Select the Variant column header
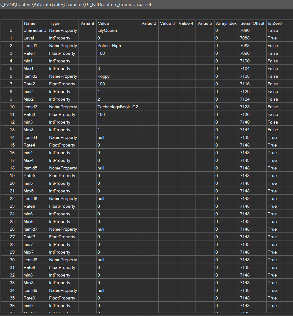293x316 pixels. (88, 23)
